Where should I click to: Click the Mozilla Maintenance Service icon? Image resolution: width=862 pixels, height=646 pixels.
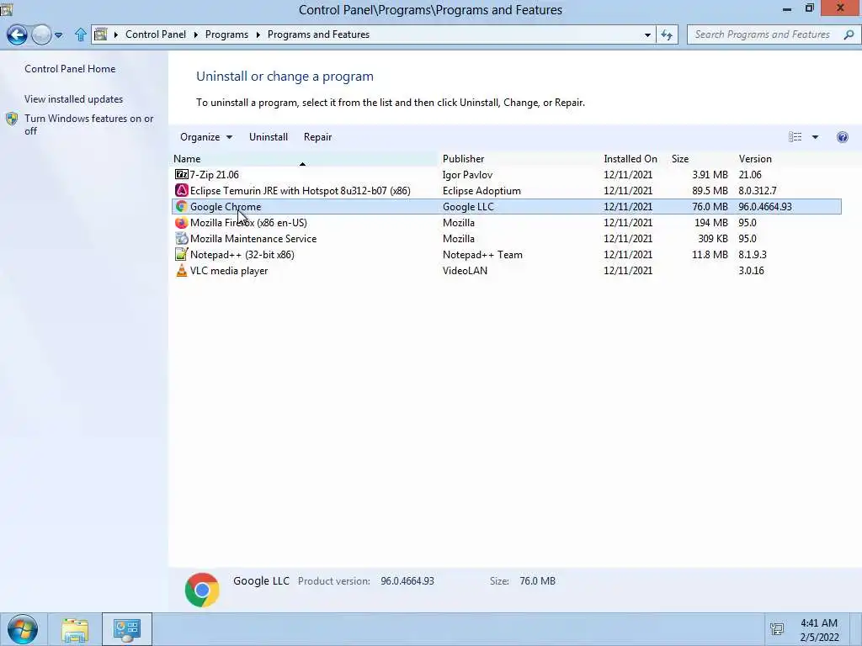(182, 238)
